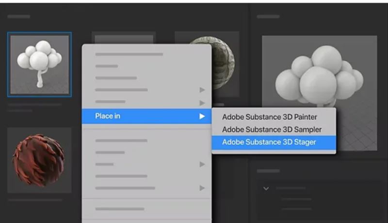The height and width of the screenshot is (223, 388).
Task: Select the white balloon tree thumbnail
Action: (40, 64)
